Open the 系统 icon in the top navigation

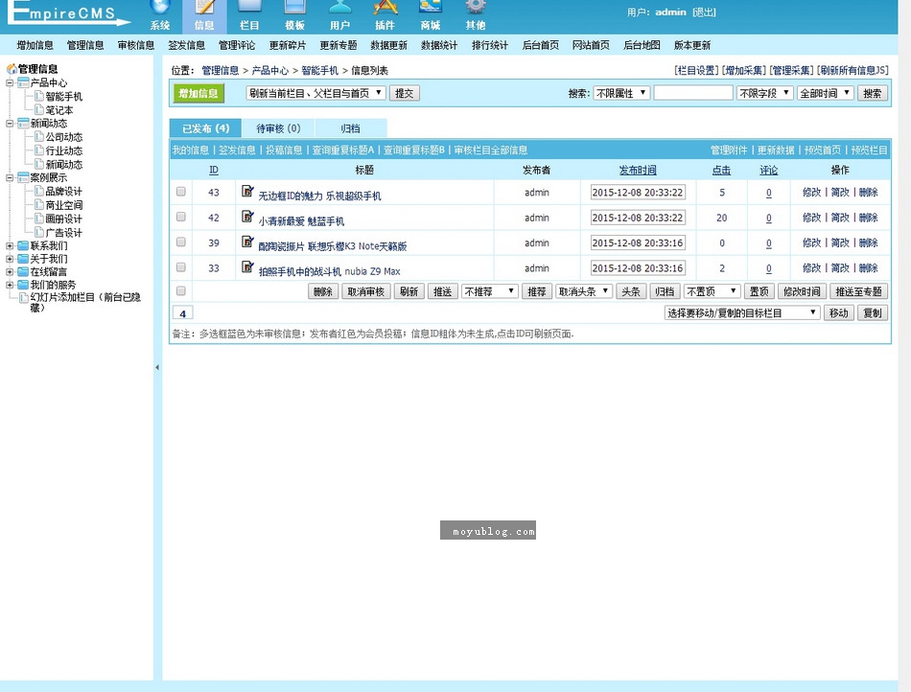[x=160, y=7]
